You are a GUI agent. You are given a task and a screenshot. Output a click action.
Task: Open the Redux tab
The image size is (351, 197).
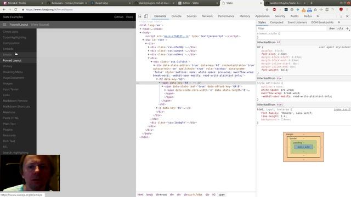[308, 16]
